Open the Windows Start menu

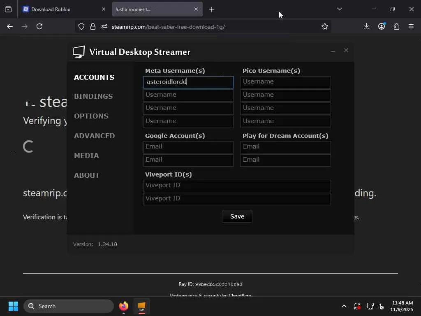point(13,306)
